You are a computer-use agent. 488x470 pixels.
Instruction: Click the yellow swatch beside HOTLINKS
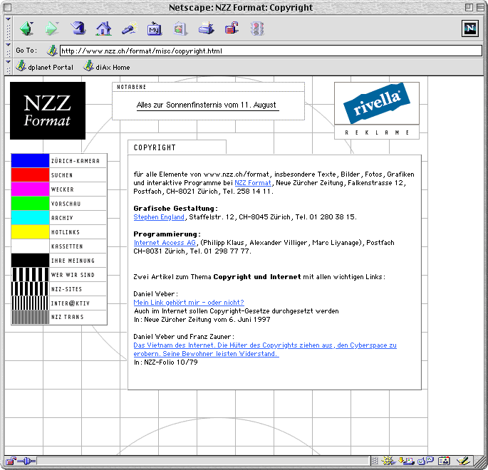click(30, 231)
